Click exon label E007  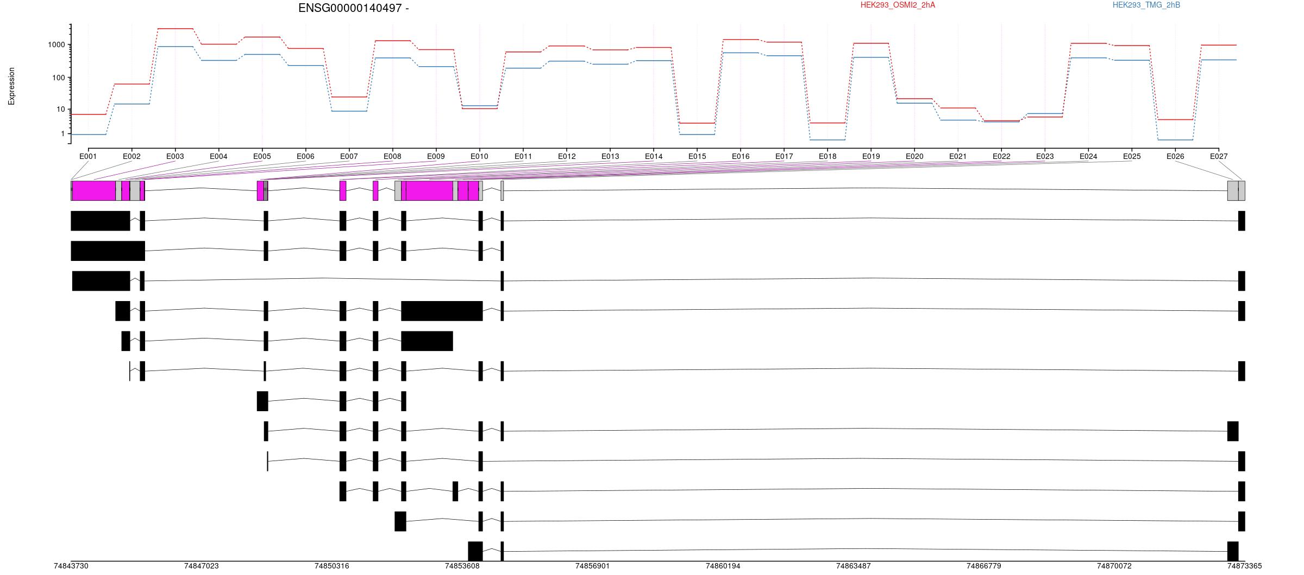(349, 156)
